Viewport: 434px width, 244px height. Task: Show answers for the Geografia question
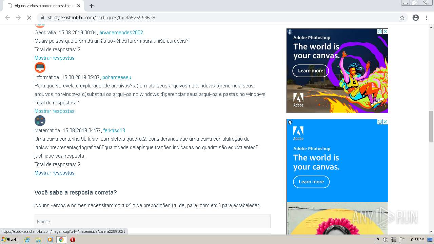(54, 58)
